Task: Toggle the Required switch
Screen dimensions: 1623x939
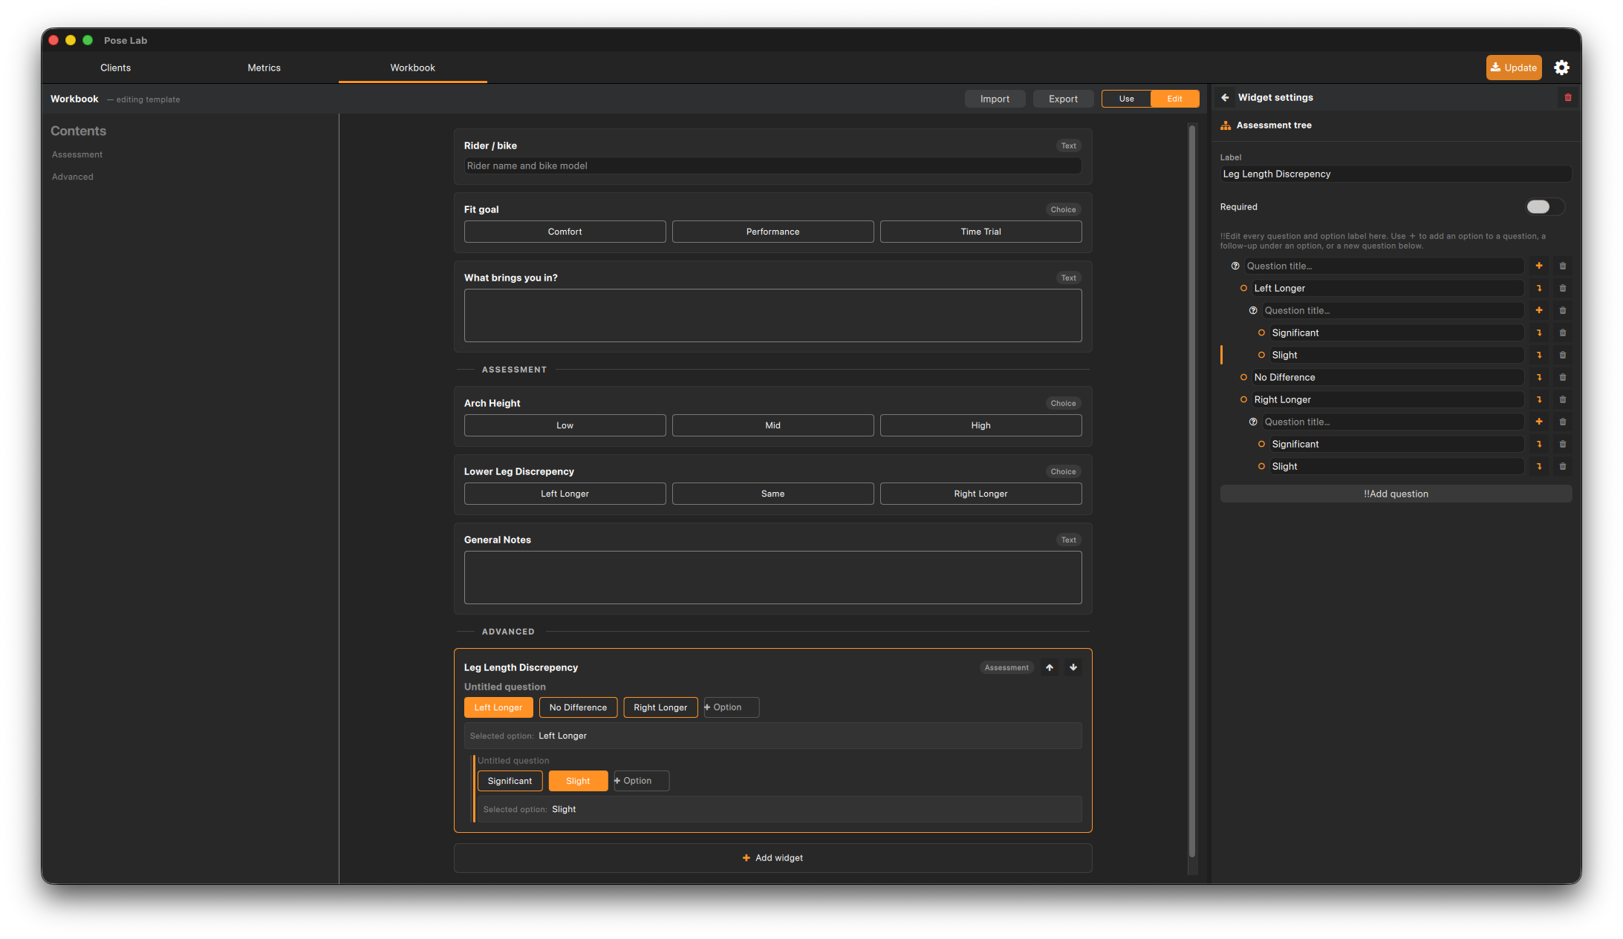Action: tap(1545, 207)
